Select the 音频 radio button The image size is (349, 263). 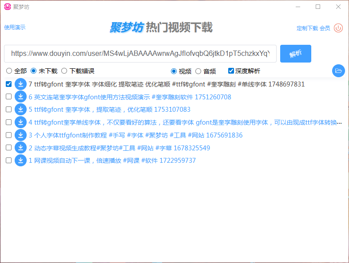click(198, 71)
